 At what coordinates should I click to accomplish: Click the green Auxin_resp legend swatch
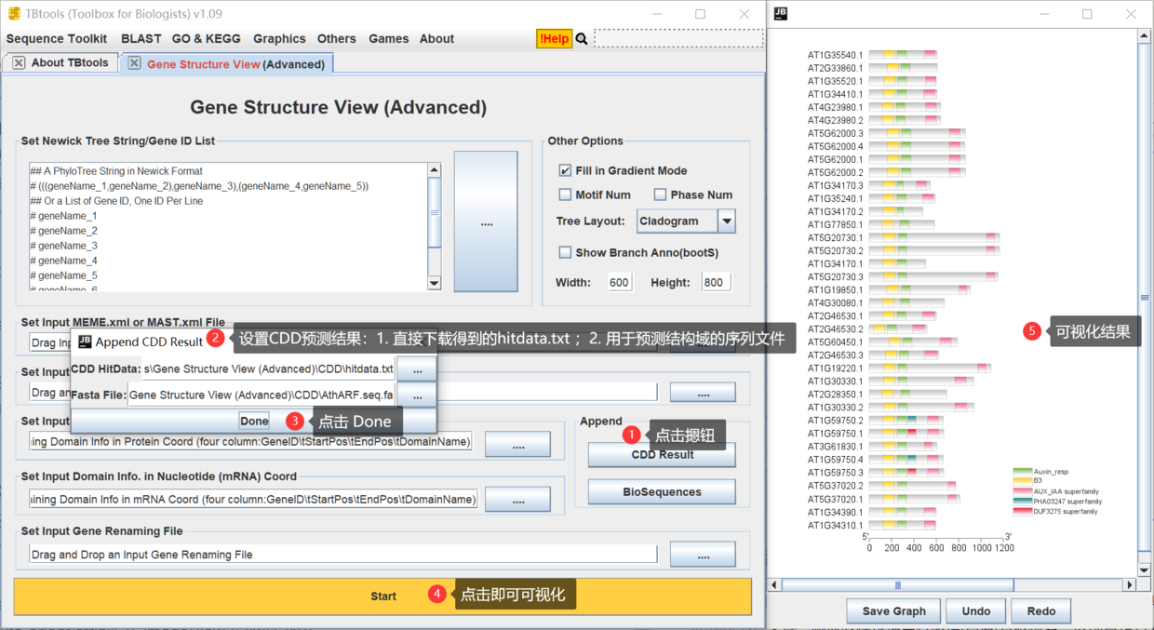[x=1022, y=472]
